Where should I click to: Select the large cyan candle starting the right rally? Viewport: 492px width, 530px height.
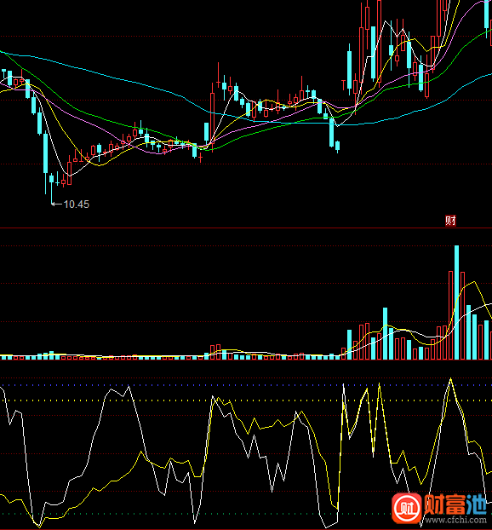[x=349, y=69]
